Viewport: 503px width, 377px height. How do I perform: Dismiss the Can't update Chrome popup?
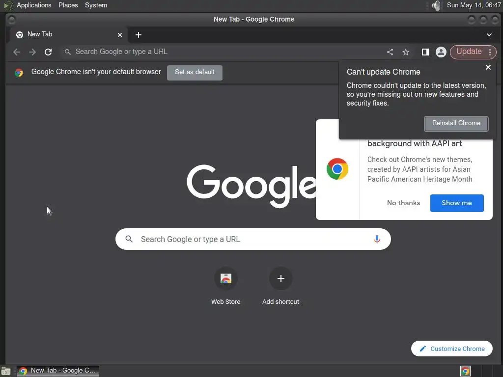click(x=488, y=67)
